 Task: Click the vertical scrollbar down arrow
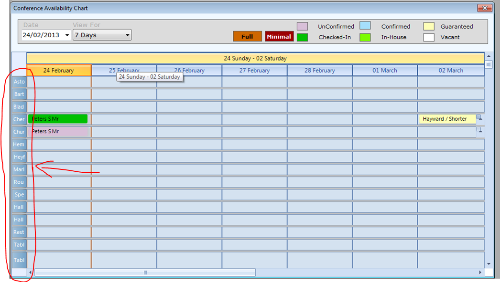(489, 264)
